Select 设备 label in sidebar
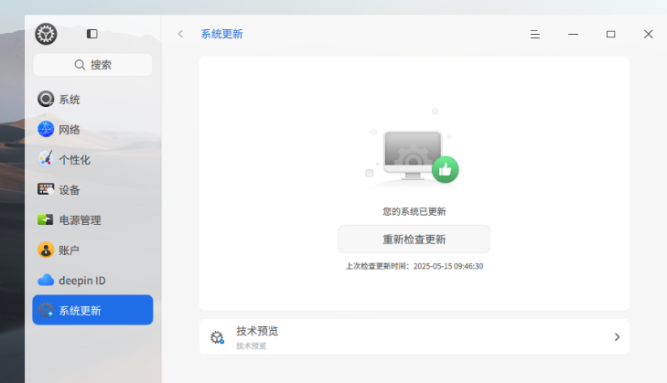The image size is (667, 383). (70, 190)
